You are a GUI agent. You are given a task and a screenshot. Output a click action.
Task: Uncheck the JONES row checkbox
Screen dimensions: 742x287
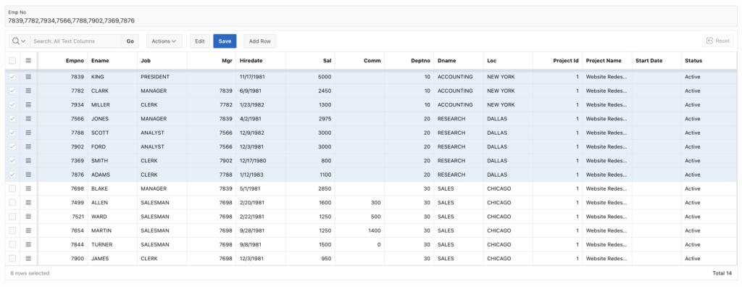tap(12, 118)
